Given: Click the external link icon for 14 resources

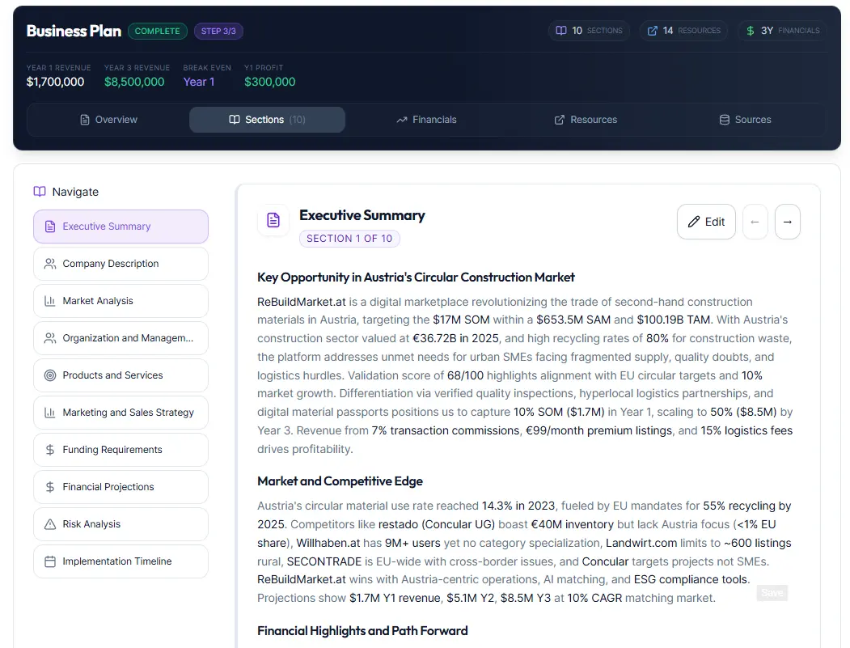Looking at the screenshot, I should click(652, 31).
